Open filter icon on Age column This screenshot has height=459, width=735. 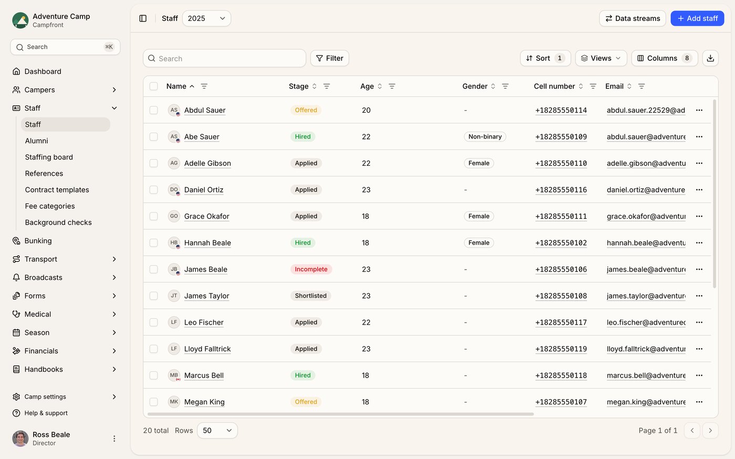click(x=392, y=86)
